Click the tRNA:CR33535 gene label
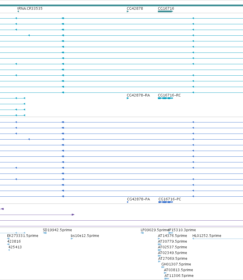 pos(30,8)
